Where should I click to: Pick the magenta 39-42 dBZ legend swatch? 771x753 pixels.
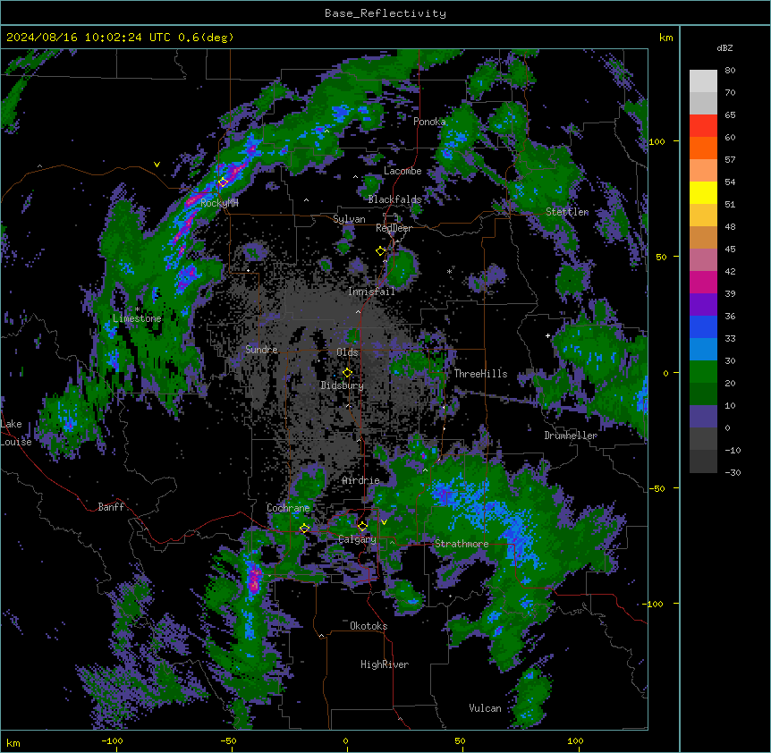703,283
